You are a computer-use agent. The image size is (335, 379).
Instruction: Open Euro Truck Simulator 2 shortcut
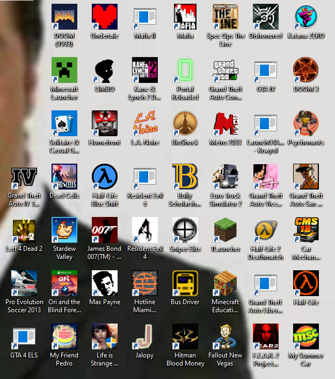pyautogui.click(x=225, y=177)
